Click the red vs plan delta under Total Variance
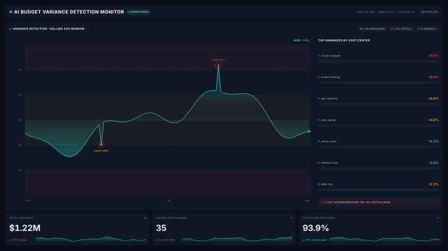This screenshot has height=251, width=448. coord(19,240)
